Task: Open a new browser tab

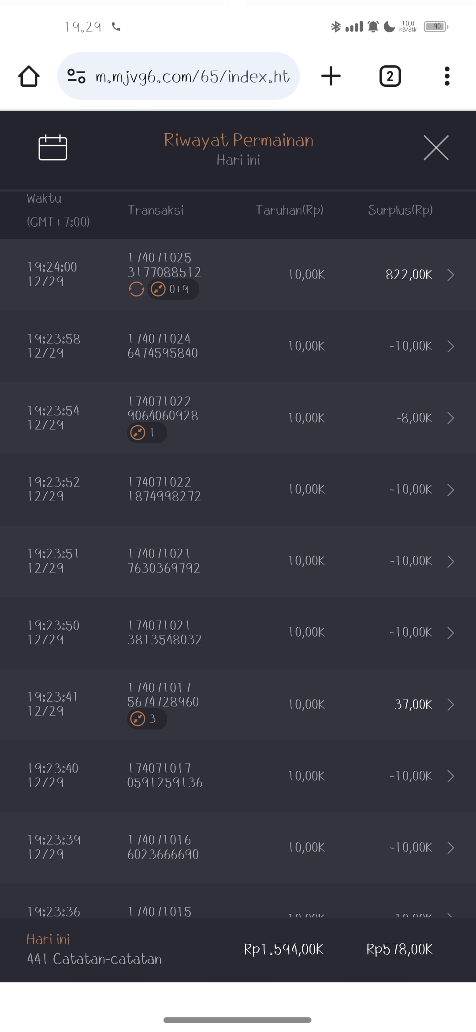Action: pyautogui.click(x=331, y=76)
